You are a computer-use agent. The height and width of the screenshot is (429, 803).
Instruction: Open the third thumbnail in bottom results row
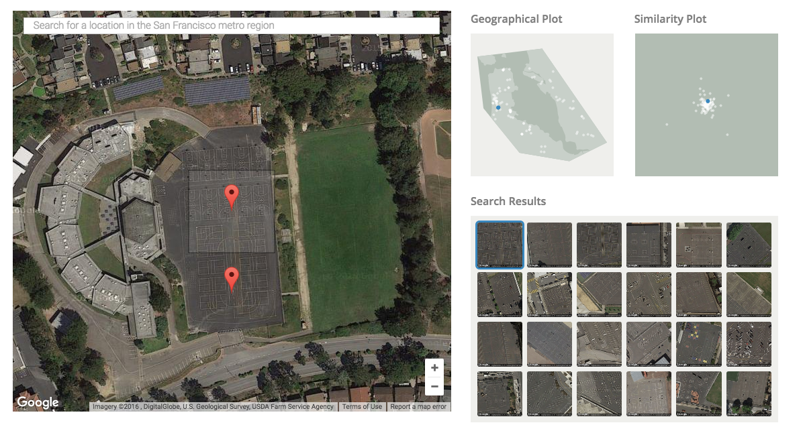point(599,393)
